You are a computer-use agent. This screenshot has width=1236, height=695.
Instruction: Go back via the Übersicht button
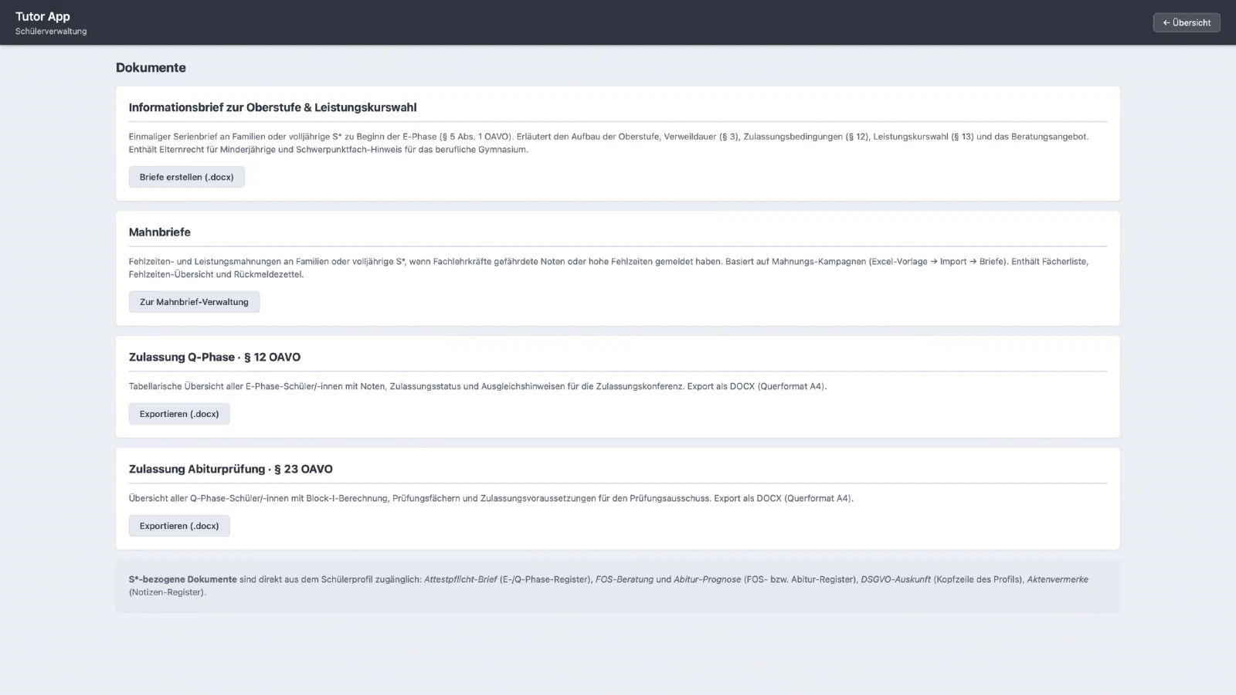click(1187, 22)
